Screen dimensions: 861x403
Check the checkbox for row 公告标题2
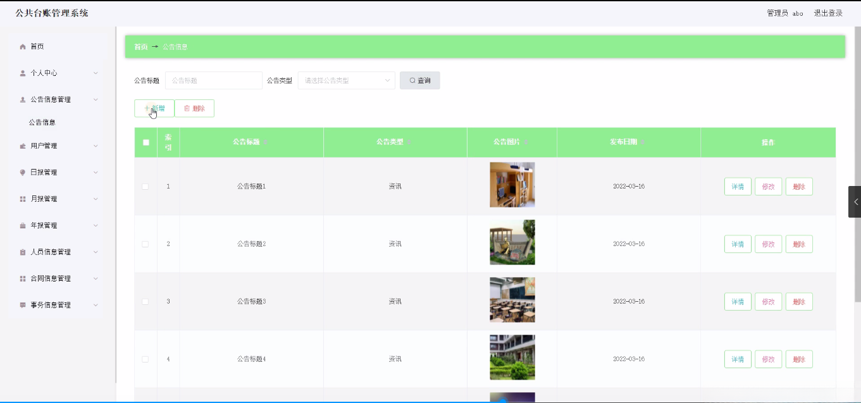point(146,244)
